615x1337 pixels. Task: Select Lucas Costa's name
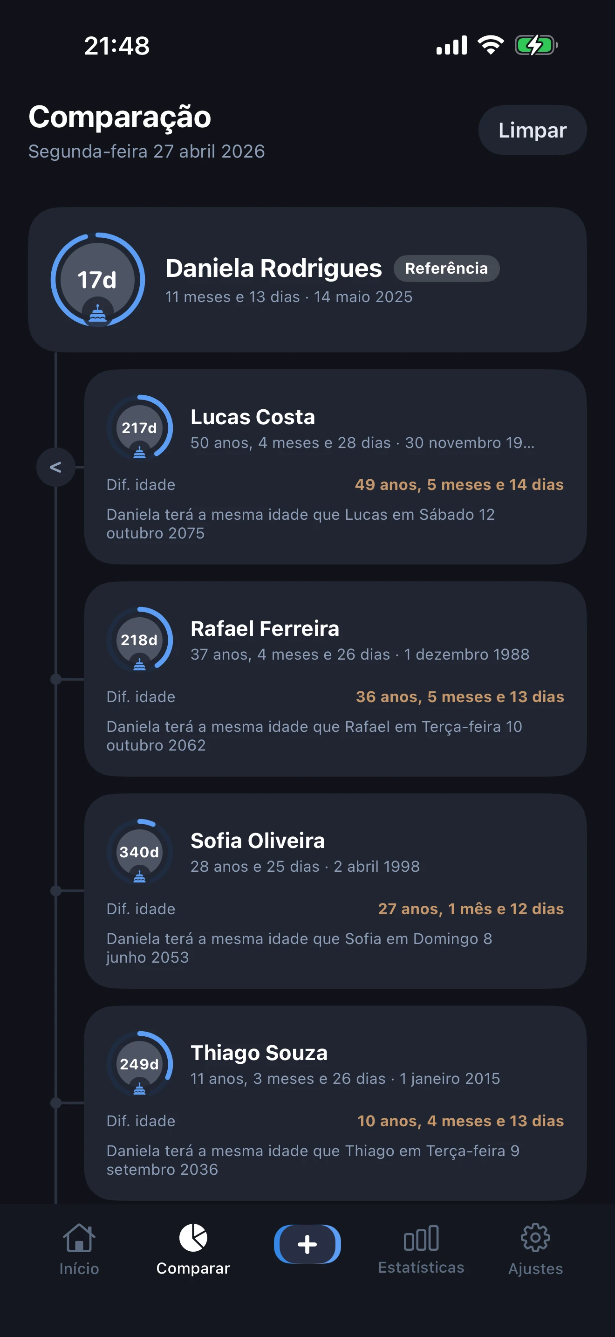253,417
